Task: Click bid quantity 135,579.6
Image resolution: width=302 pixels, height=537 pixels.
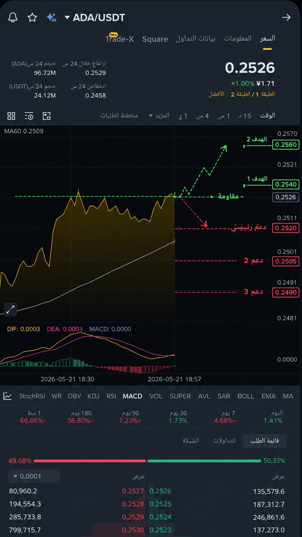Action: (269, 491)
